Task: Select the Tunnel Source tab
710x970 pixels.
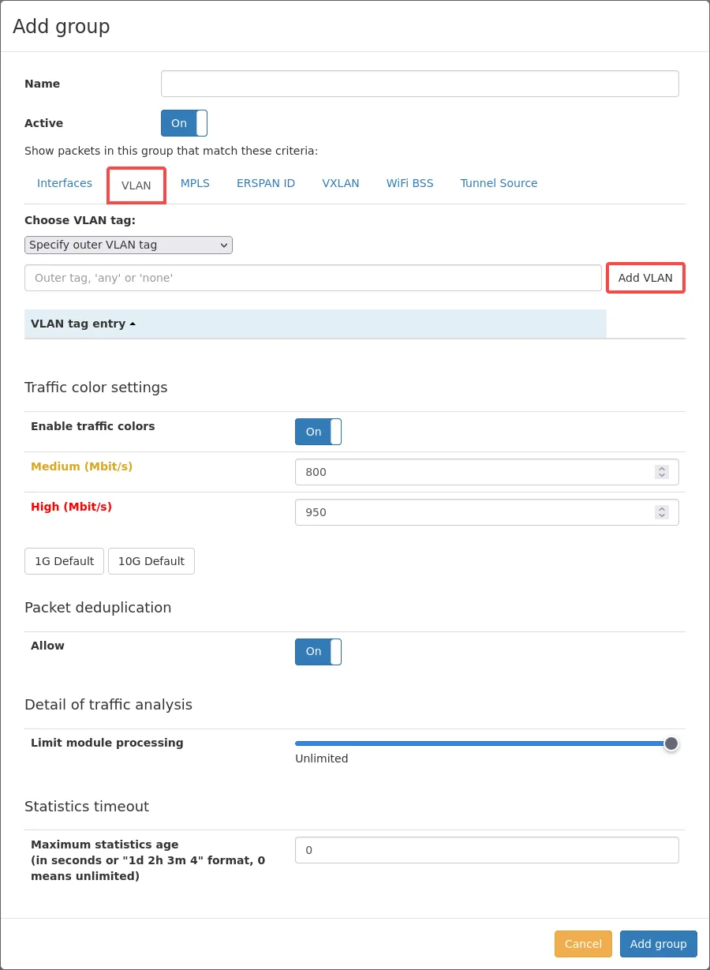Action: coord(499,183)
